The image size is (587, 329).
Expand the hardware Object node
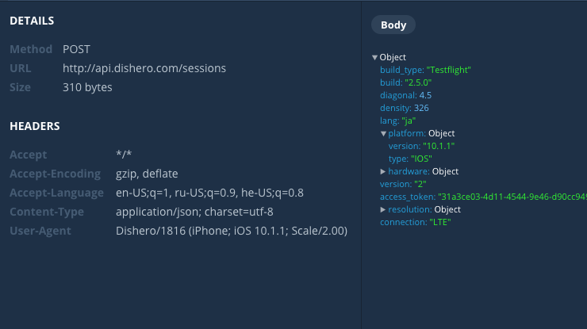(383, 171)
